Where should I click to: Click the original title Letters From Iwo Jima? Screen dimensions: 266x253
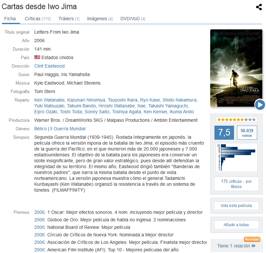pos(56,32)
